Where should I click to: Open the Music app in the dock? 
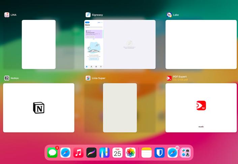click(x=78, y=153)
